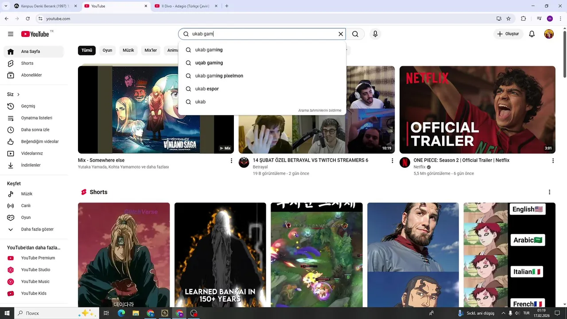567x319 pixels.
Task: Open YouTube Studio link
Action: pyautogui.click(x=34, y=270)
